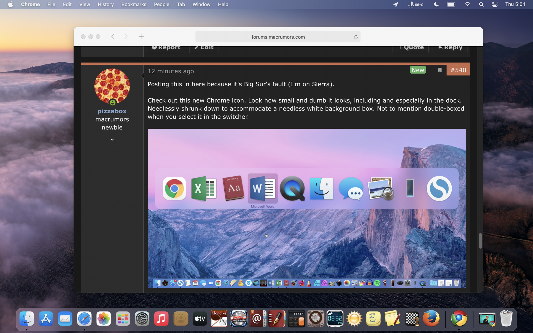
Task: Open System Preferences from the Dock
Action: pyautogui.click(x=142, y=319)
